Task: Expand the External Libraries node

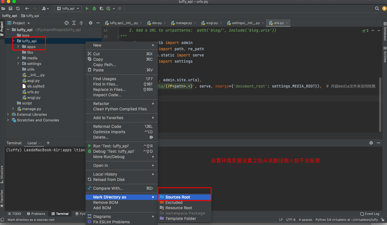Action: pyautogui.click(x=8, y=114)
